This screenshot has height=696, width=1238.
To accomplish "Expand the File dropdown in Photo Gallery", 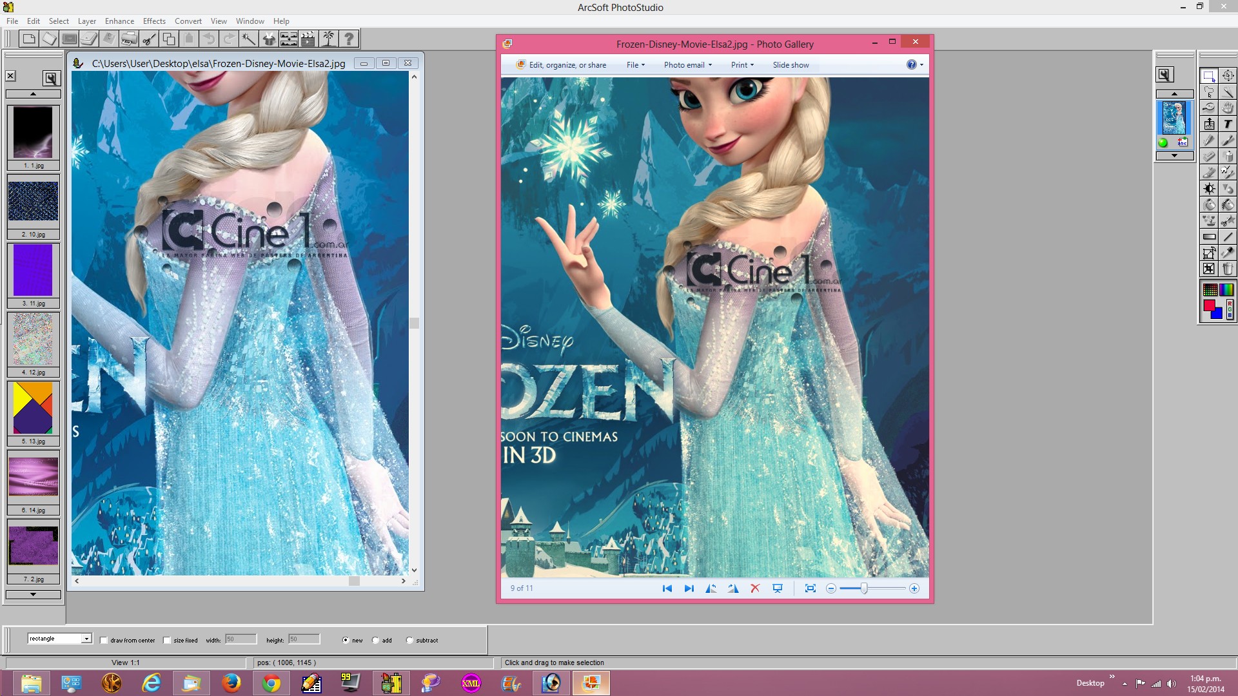I will pos(635,65).
